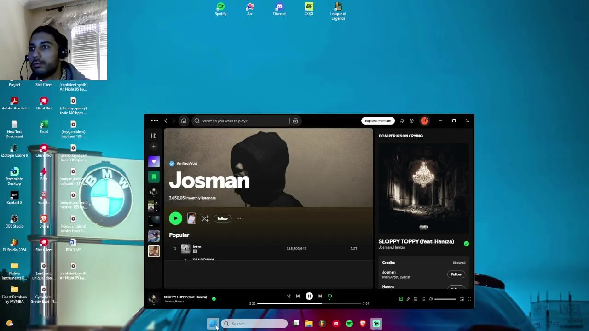Toggle shuffle in the bottom player controls
Viewport: 589px width, 331px height.
click(x=289, y=297)
